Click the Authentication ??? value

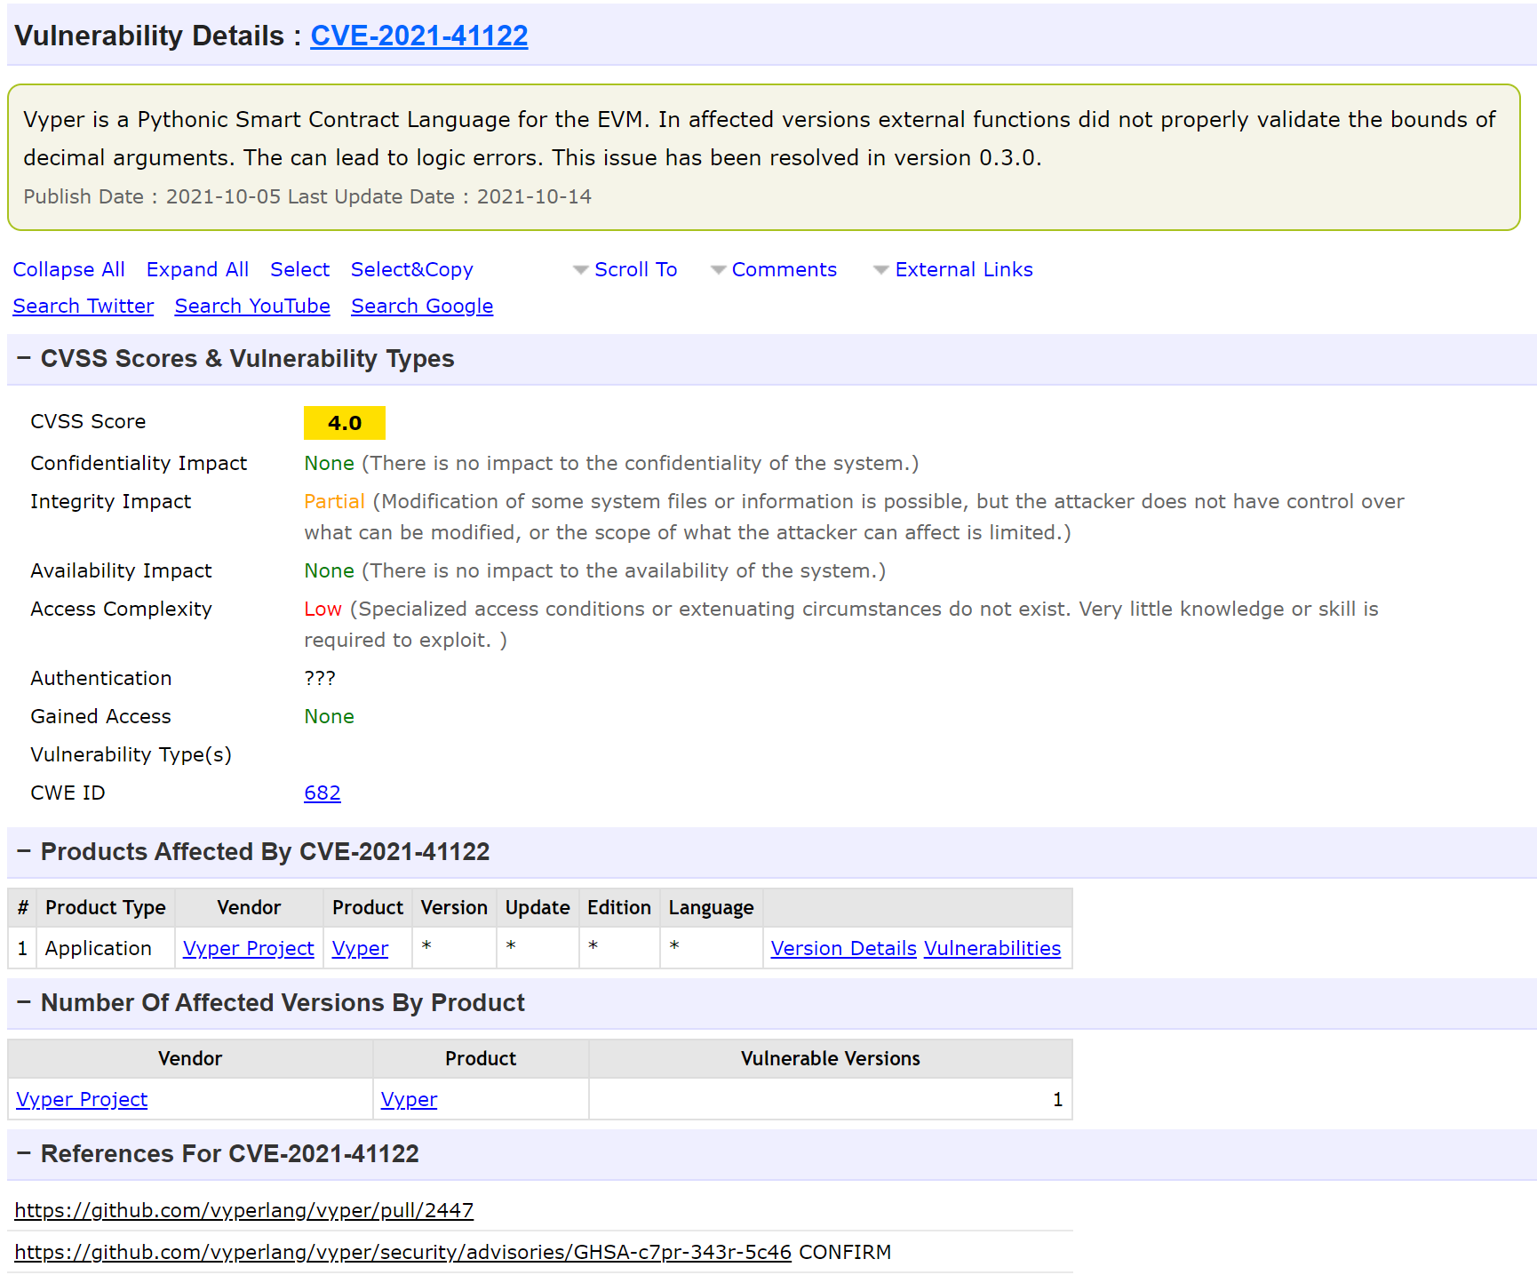click(320, 678)
